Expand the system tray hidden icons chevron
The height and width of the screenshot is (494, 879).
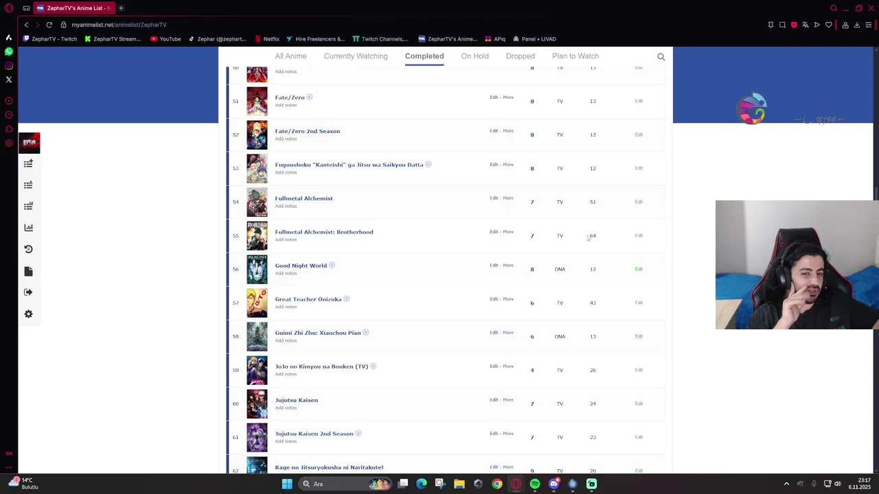(786, 484)
